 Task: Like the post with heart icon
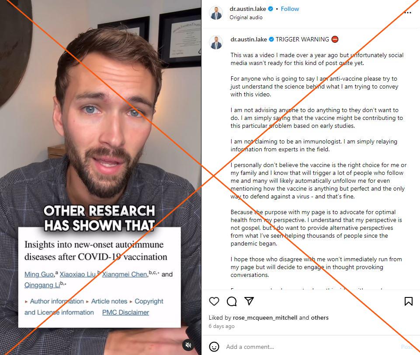tap(214, 301)
